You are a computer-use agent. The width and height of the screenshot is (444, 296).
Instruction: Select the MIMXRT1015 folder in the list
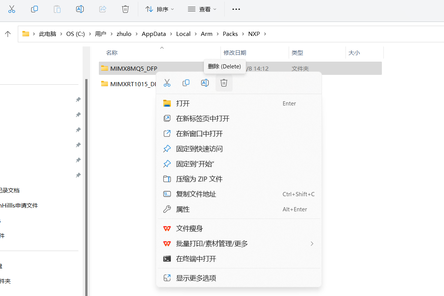tap(129, 84)
